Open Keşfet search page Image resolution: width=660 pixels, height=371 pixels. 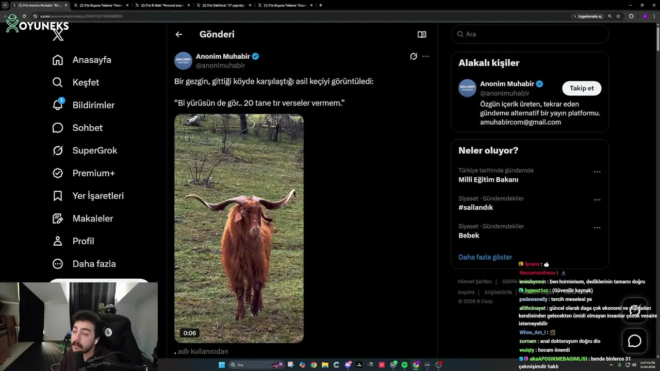click(x=75, y=82)
